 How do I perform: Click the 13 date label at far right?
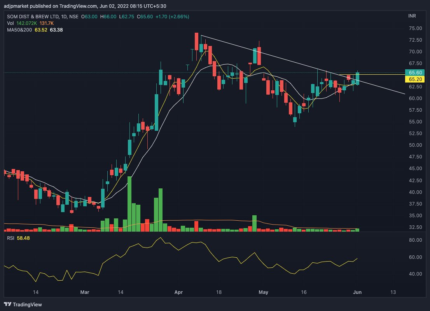tap(393, 292)
